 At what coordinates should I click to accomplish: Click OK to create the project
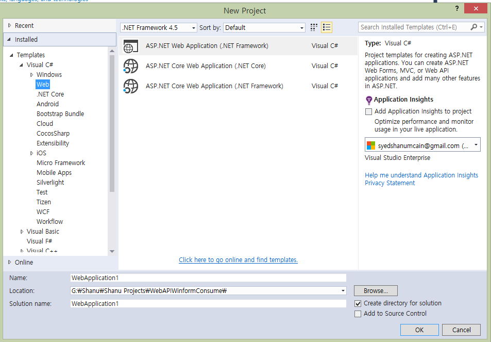[419, 330]
